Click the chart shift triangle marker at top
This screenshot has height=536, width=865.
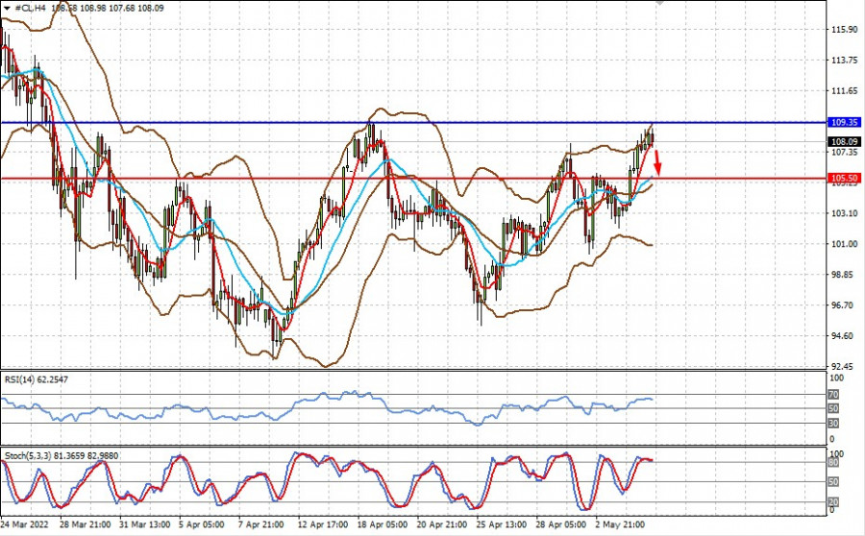coord(659,5)
